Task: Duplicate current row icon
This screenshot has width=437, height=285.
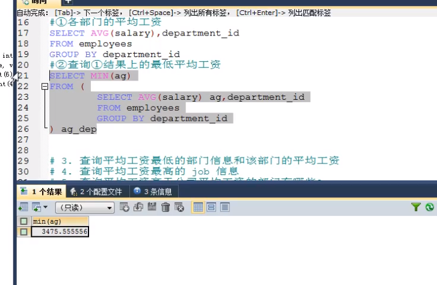Action: [x=138, y=207]
